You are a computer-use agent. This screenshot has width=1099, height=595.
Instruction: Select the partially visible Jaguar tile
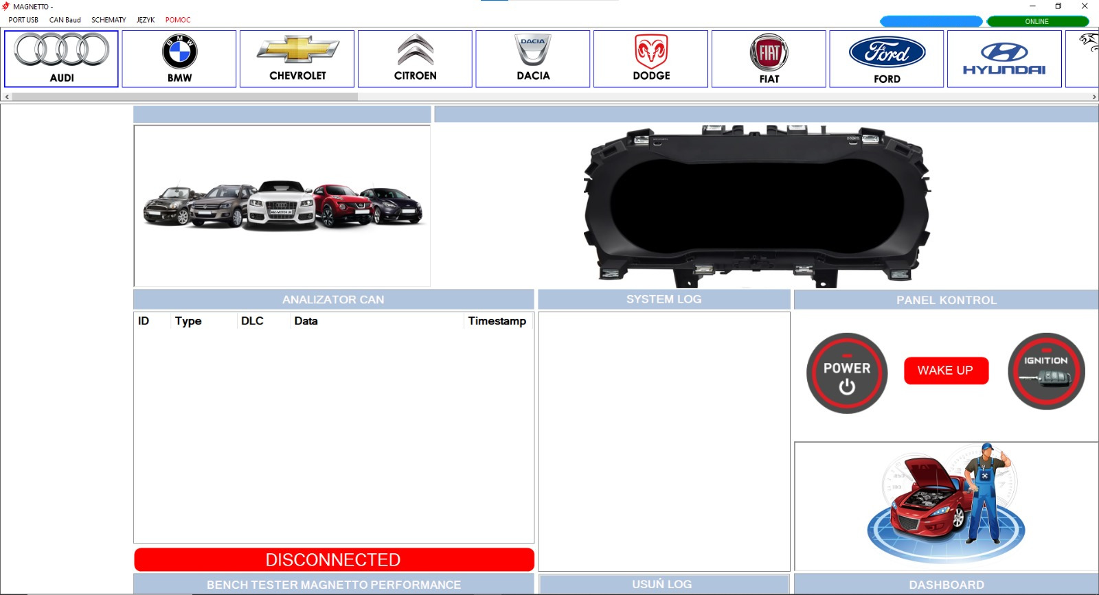[x=1083, y=59]
